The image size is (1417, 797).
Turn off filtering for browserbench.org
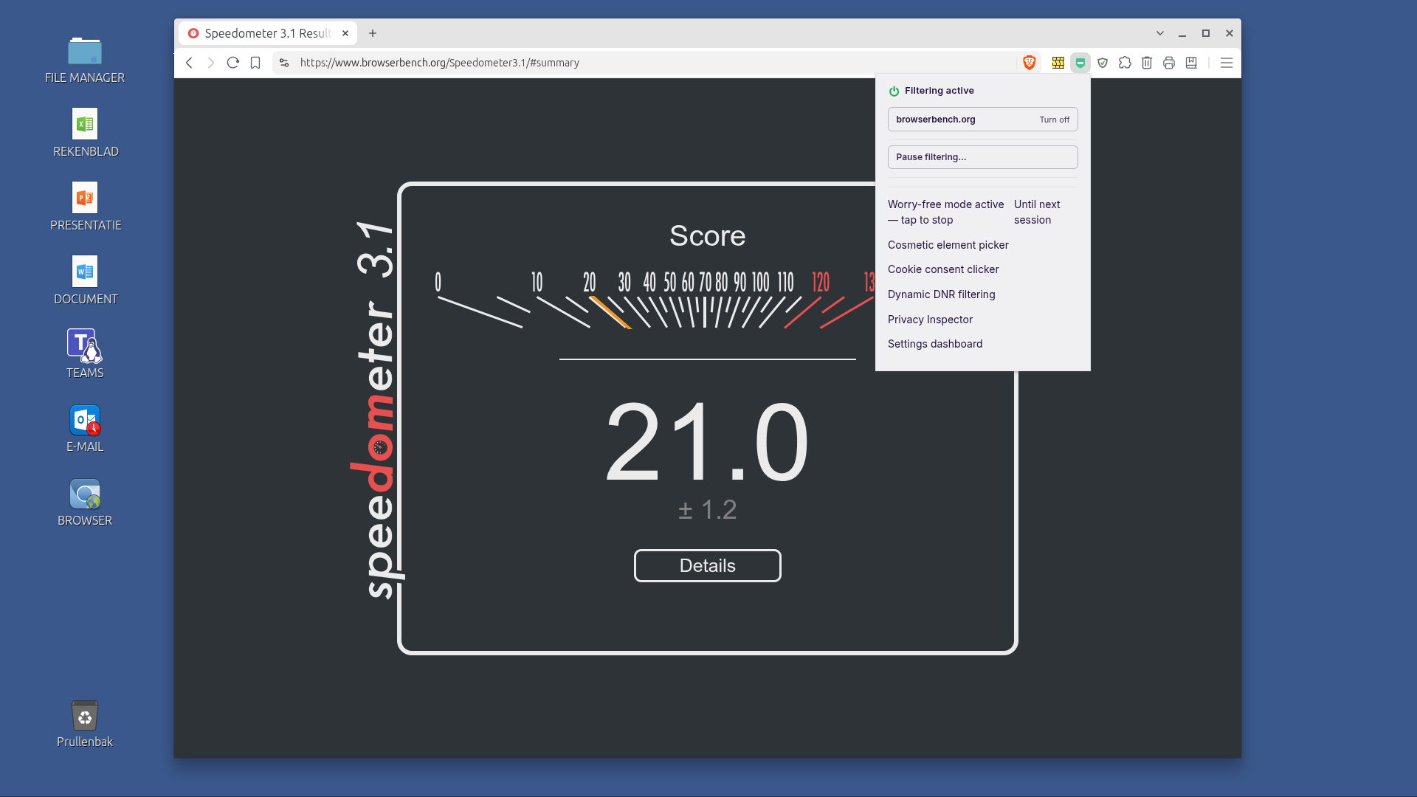tap(1054, 120)
